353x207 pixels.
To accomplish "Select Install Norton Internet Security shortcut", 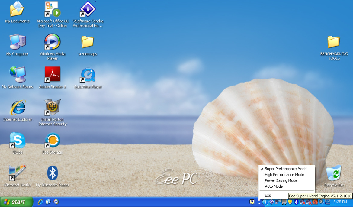I will point(53,112).
